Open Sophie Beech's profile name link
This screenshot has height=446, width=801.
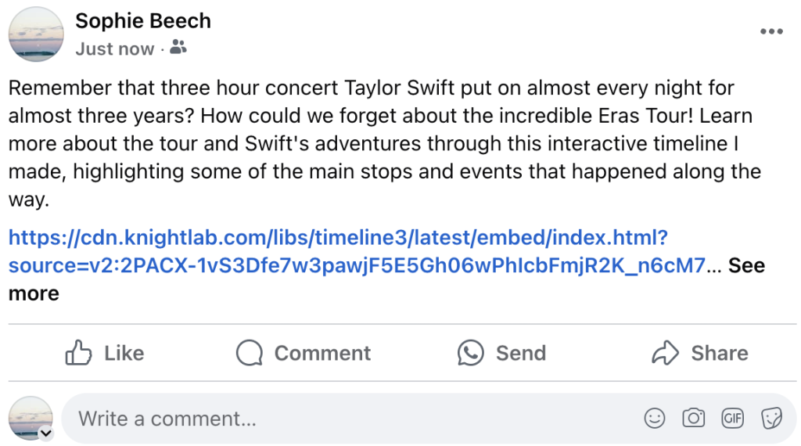[x=143, y=21]
